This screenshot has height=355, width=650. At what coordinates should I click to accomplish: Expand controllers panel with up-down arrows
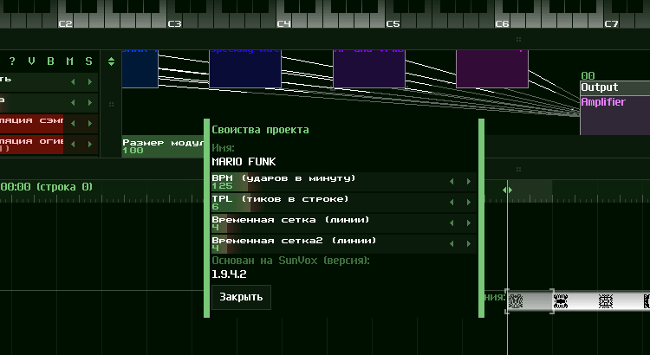pyautogui.click(x=111, y=61)
